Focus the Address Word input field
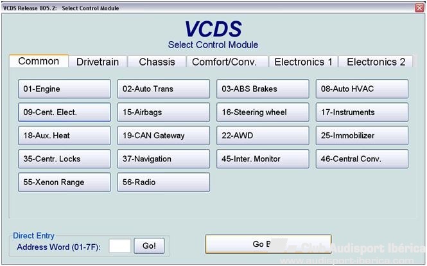427x266 pixels. point(120,246)
